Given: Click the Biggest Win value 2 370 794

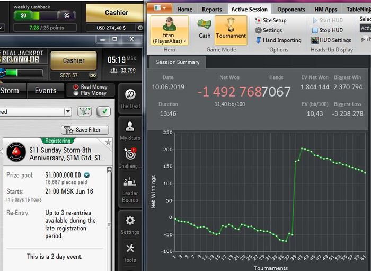Looking at the screenshot, I should point(348,87).
